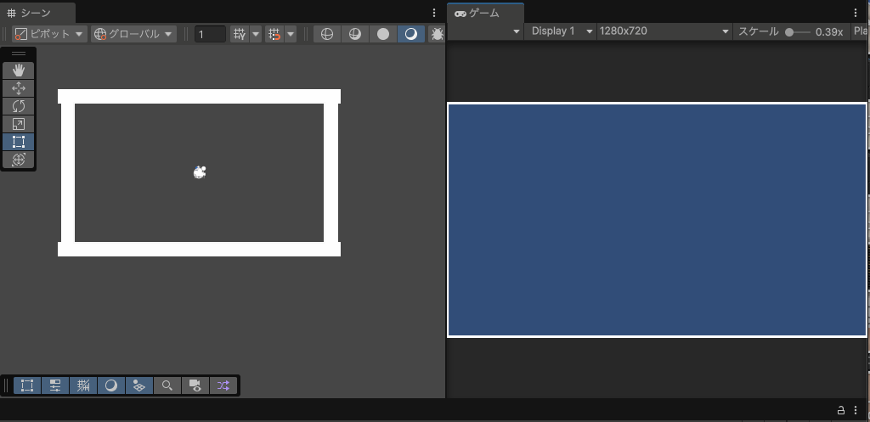Select the camera gizmo in Scene view
Screen dimensions: 870x422
(x=200, y=172)
